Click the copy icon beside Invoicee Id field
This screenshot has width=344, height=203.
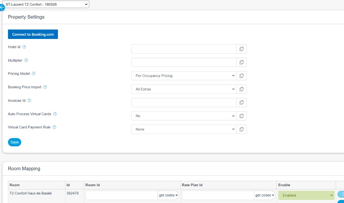point(241,102)
